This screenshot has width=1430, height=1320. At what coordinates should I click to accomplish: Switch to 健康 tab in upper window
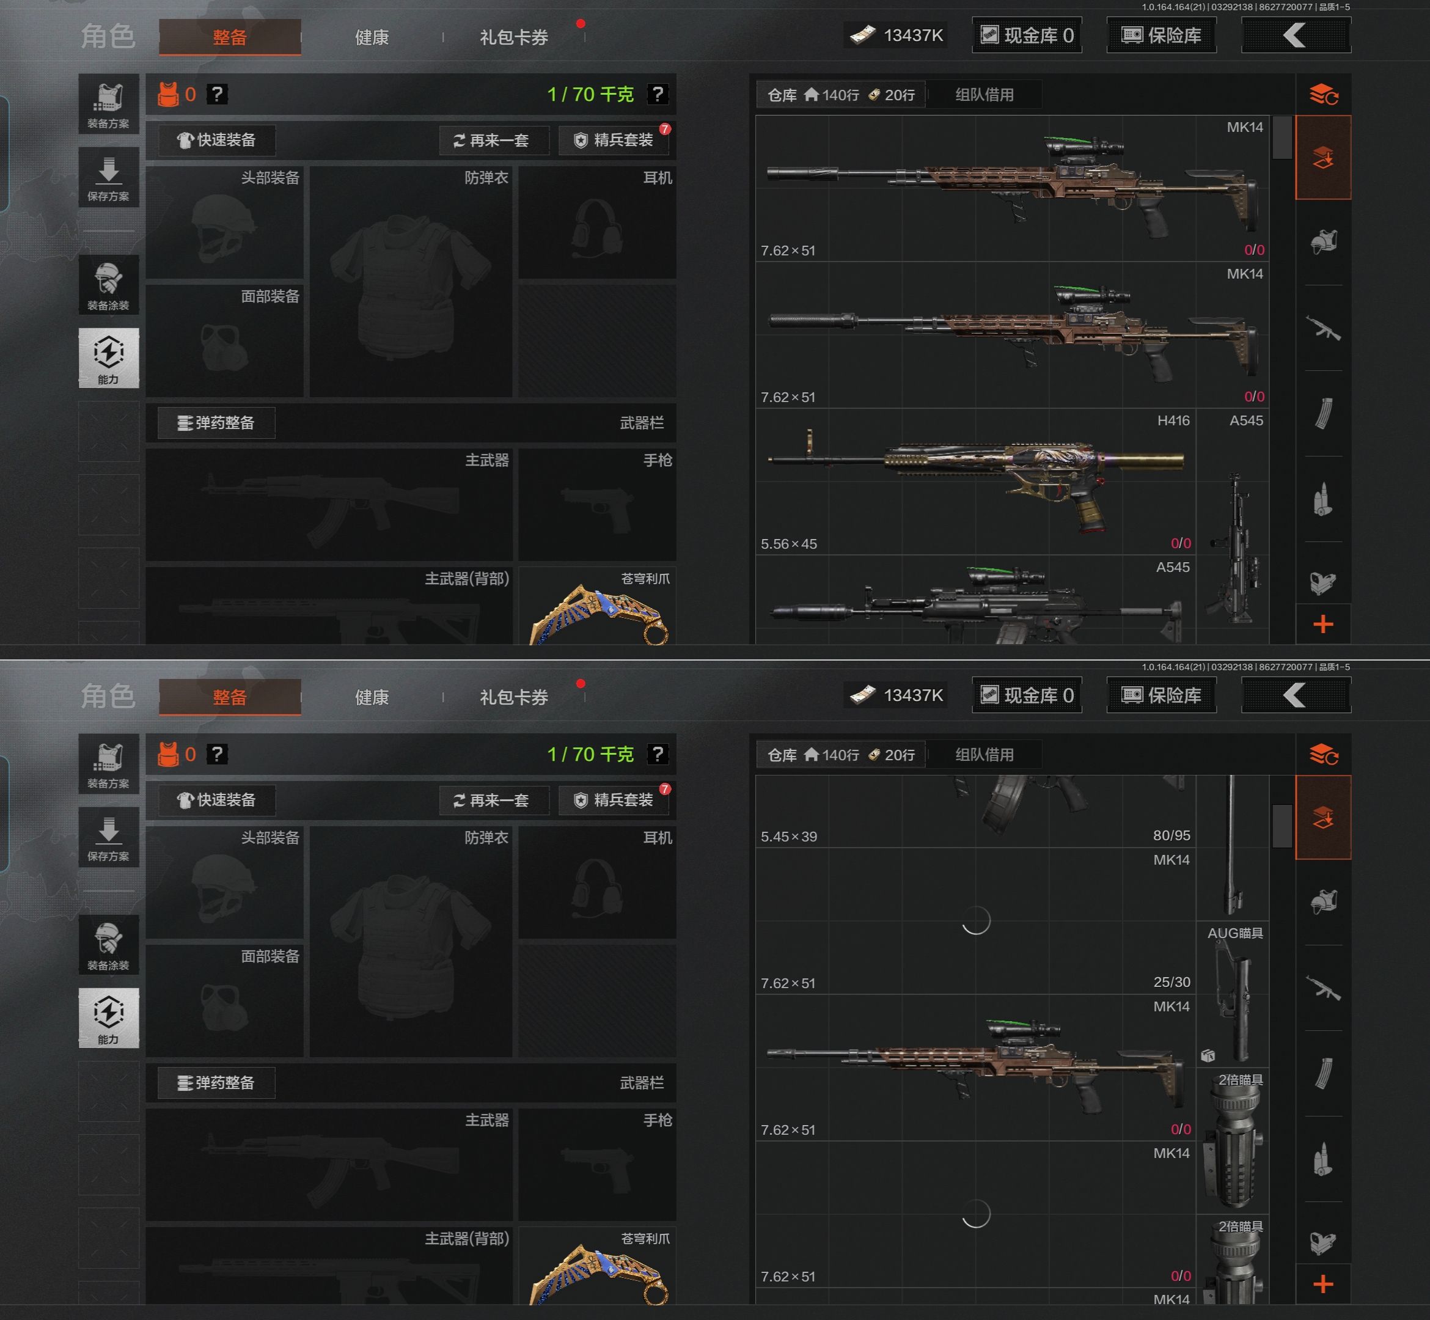372,37
